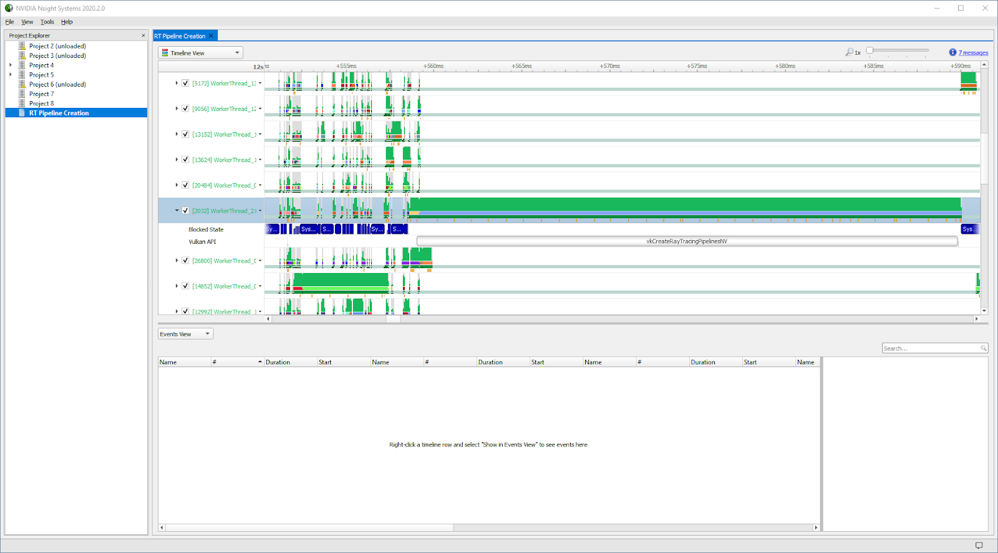Open the options arrow after [20484] WorkerThread
Screen dimensions: 998x553
pyautogui.click(x=260, y=185)
